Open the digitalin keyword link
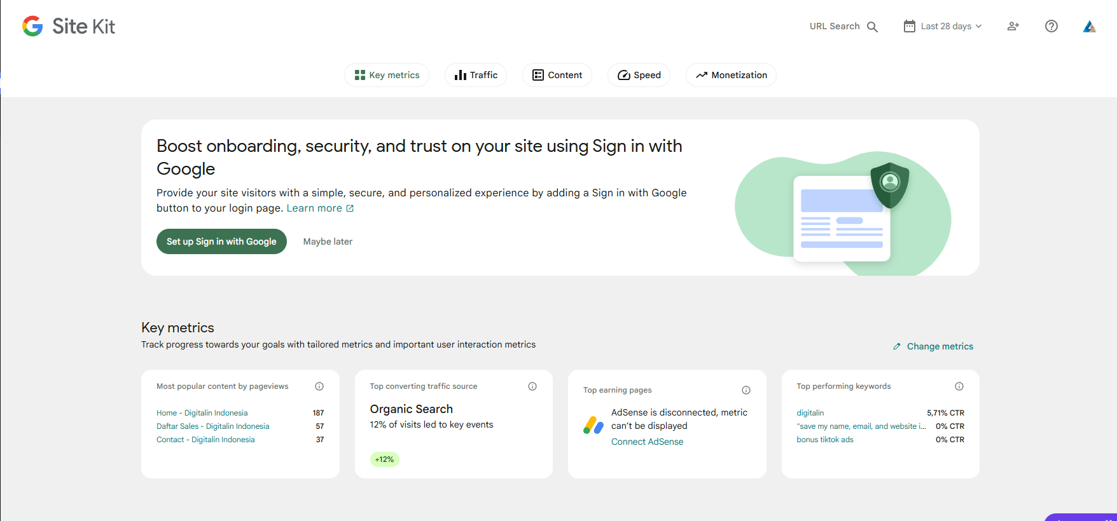 pyautogui.click(x=810, y=413)
